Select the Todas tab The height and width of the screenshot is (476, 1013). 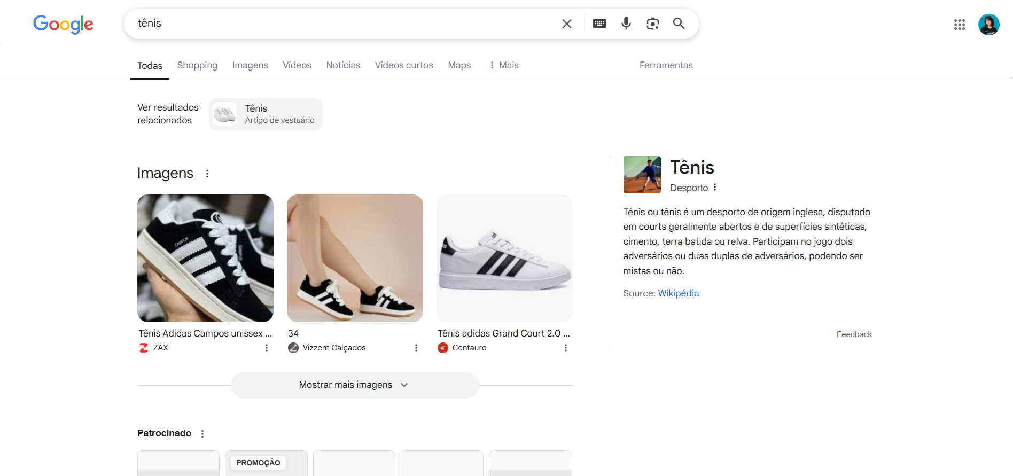150,66
